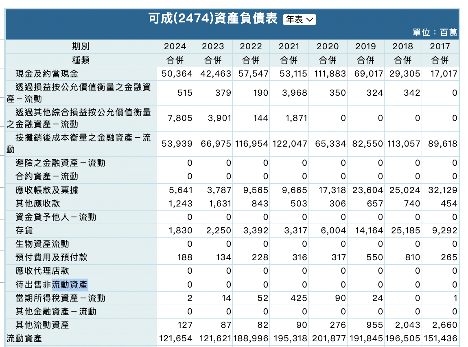468x347 pixels.
Task: Click the 2019 prepaid value 550
Action: (374, 257)
